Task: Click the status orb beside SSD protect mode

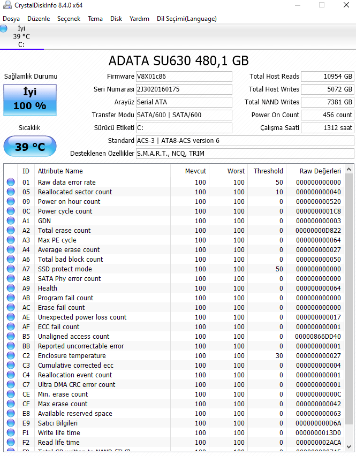Action: coord(11,269)
